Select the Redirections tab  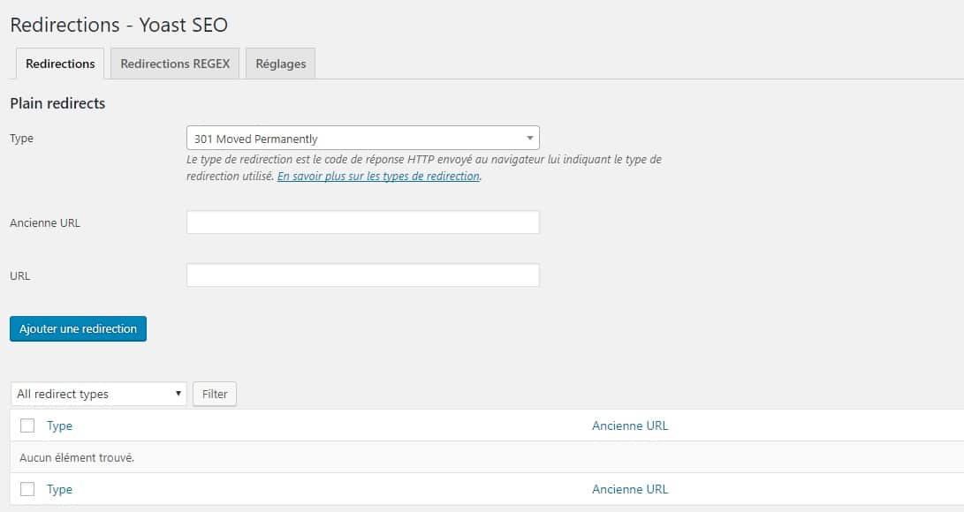tap(59, 63)
